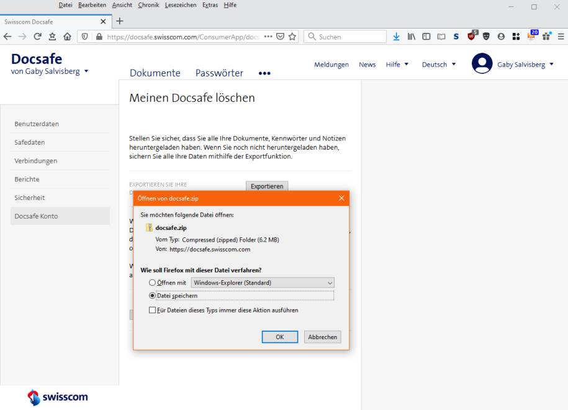Click the Swisscom logo in the footer
Image resolution: width=568 pixels, height=410 pixels.
coord(58,397)
